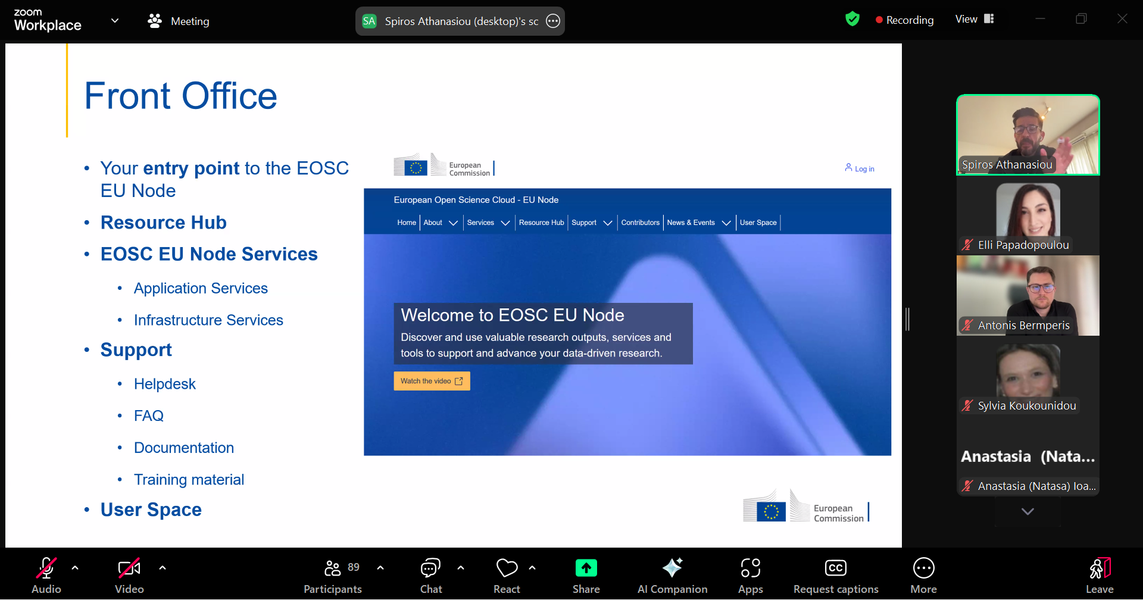Viewport: 1143px width, 600px height.
Task: Click 89 participants count
Action: pos(354,567)
